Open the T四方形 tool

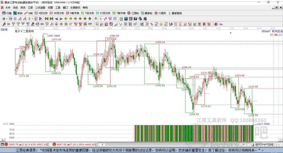click(88, 13)
